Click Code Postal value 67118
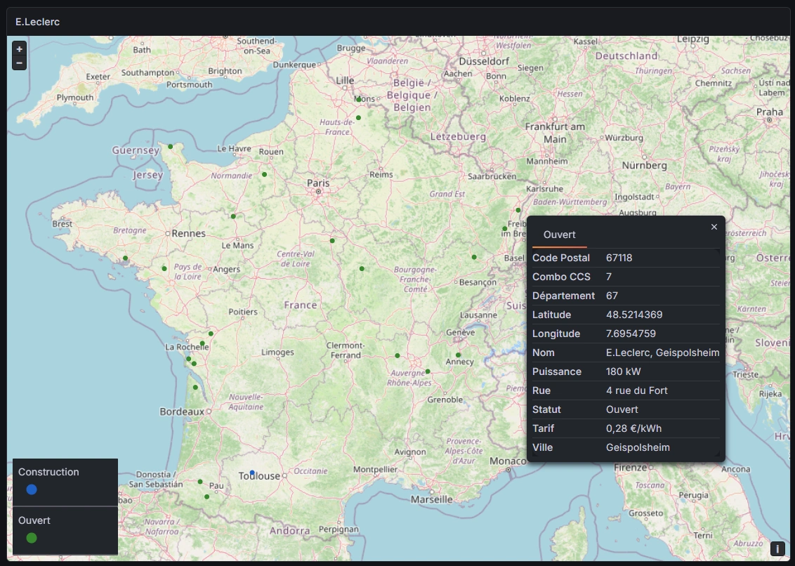Viewport: 795px width, 566px height. coord(619,258)
